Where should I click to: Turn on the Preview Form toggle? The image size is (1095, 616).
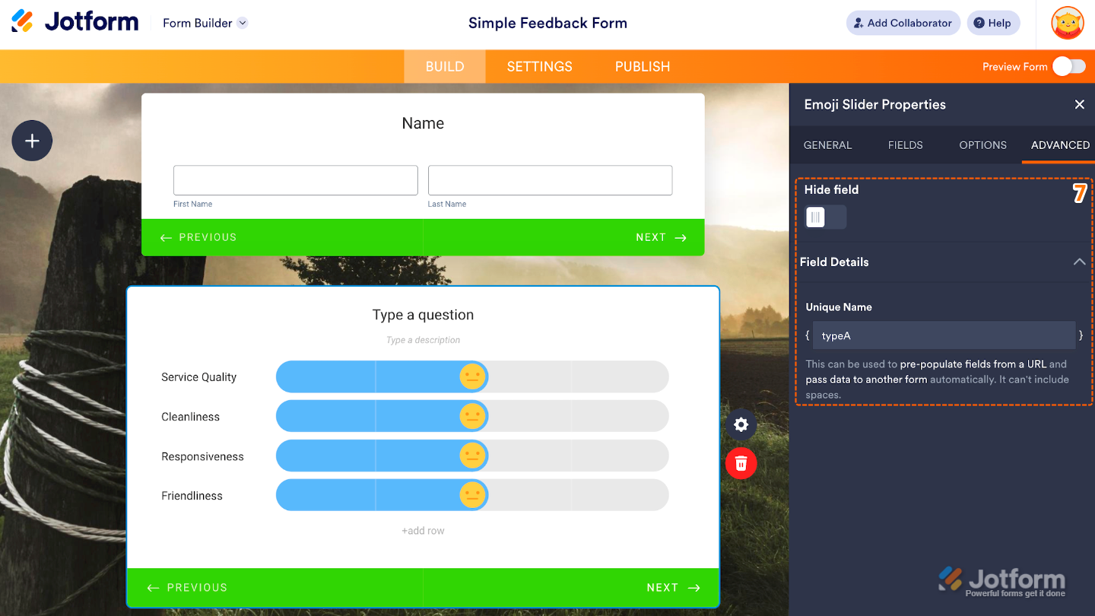pos(1069,66)
